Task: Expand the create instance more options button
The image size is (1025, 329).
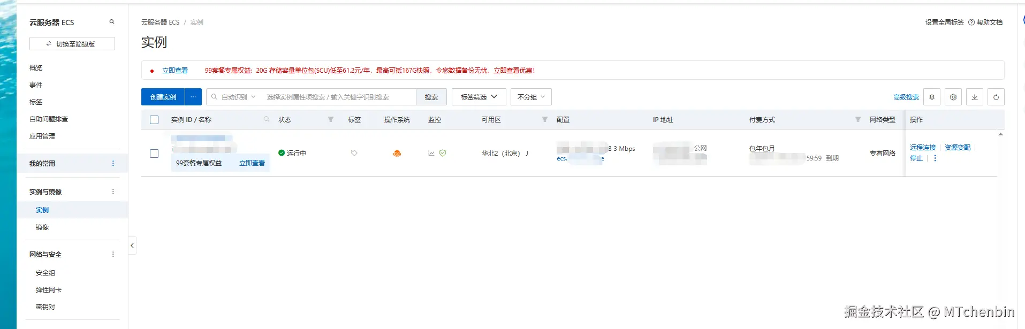Action: 193,97
